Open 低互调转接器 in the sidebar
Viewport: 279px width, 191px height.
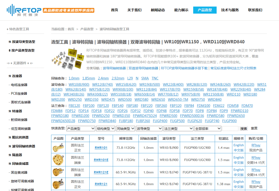pos(21,129)
